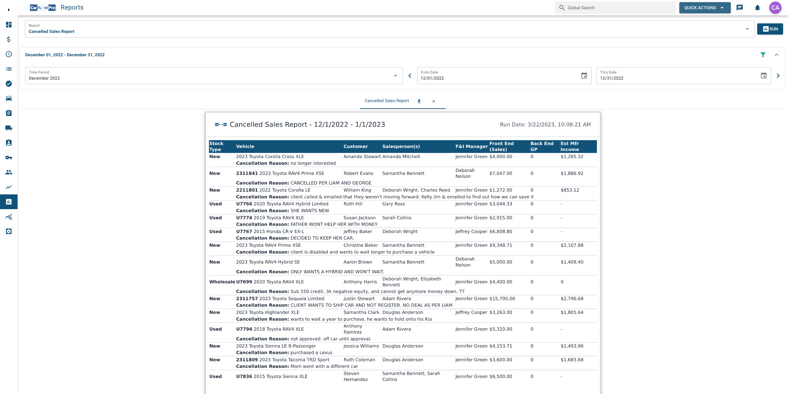Viewport: 788px width, 394px height.
Task: Open the Quick Actions dropdown menu
Action: [x=705, y=8]
